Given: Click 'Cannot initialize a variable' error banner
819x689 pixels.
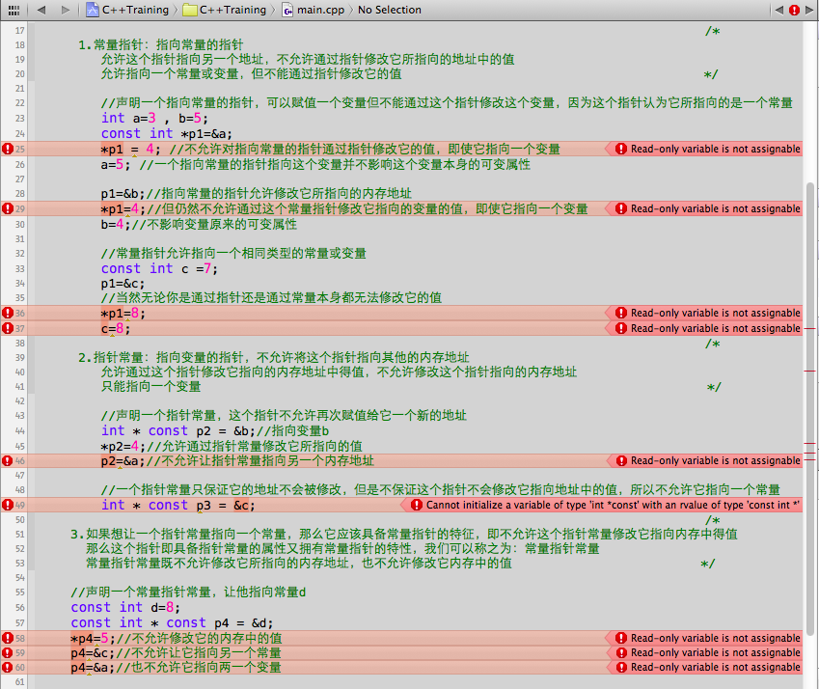Looking at the screenshot, I should click(602, 505).
